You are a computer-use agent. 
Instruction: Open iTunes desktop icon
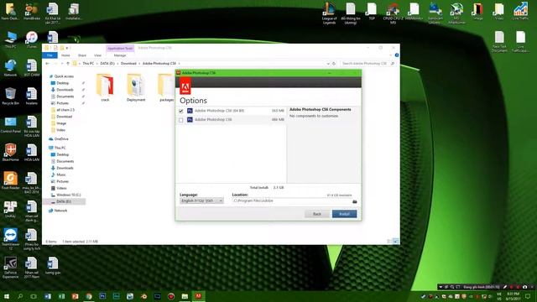tap(32, 39)
